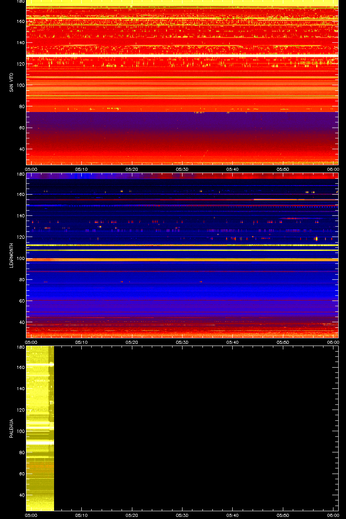This screenshot has width=346, height=519.
Task: Click 06:00 under the Palehua panel
Action: click(x=333, y=515)
